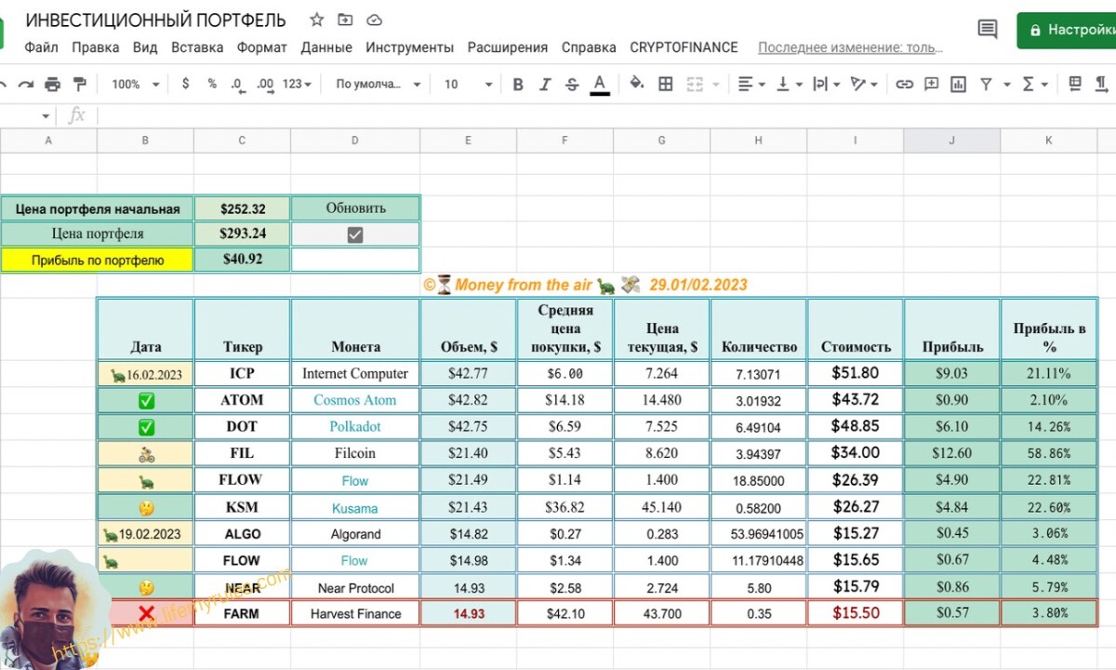This screenshot has height=670, width=1116.
Task: Check the cloud save status icon
Action: tap(374, 20)
